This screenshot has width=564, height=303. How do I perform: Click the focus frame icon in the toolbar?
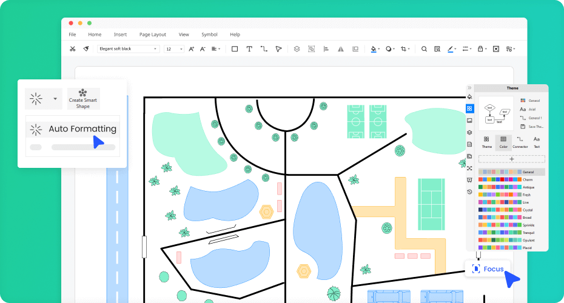[496, 49]
